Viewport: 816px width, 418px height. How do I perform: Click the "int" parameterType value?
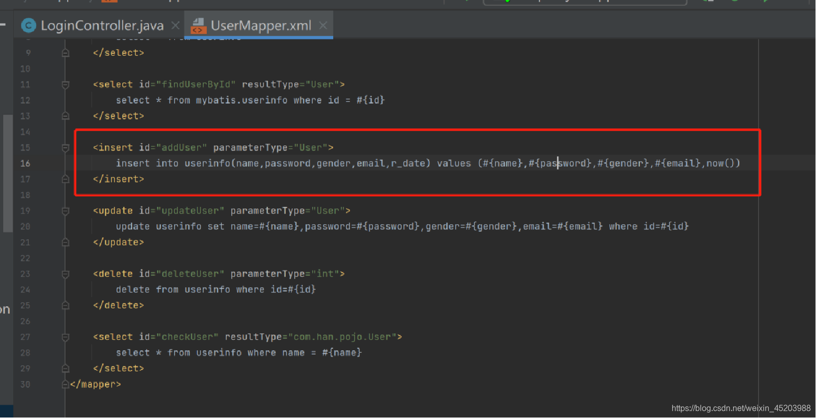click(x=325, y=274)
